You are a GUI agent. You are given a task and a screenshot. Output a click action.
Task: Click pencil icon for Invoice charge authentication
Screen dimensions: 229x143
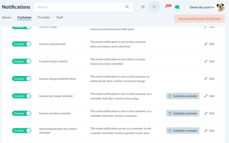[206, 79]
